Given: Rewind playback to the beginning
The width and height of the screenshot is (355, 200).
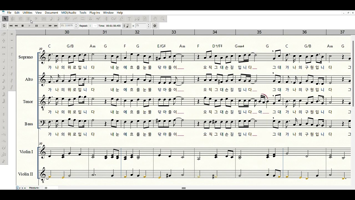Looking at the screenshot, I should pyautogui.click(x=11, y=26).
